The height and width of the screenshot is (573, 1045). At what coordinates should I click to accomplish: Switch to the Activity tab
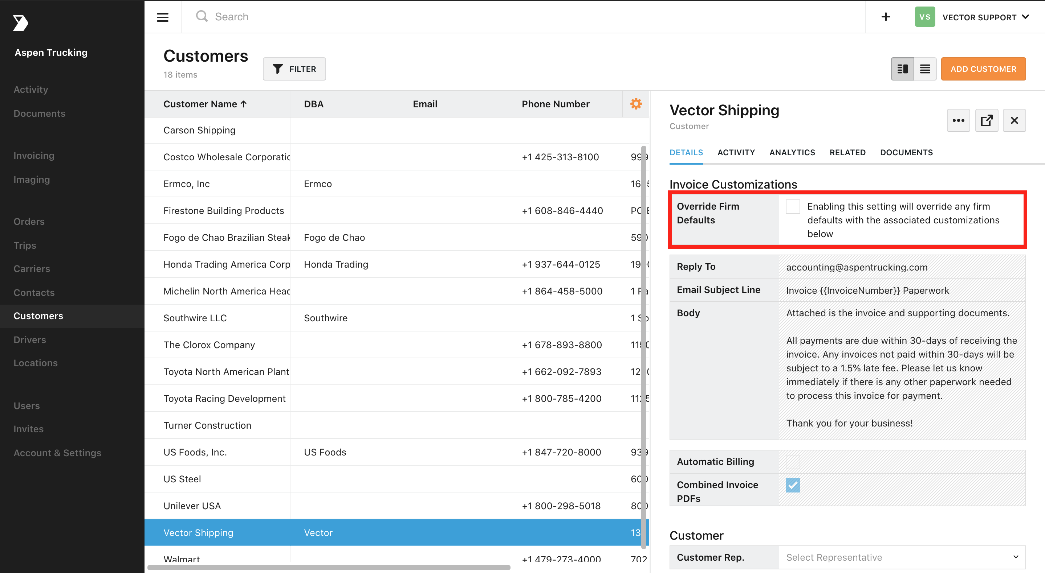tap(736, 152)
